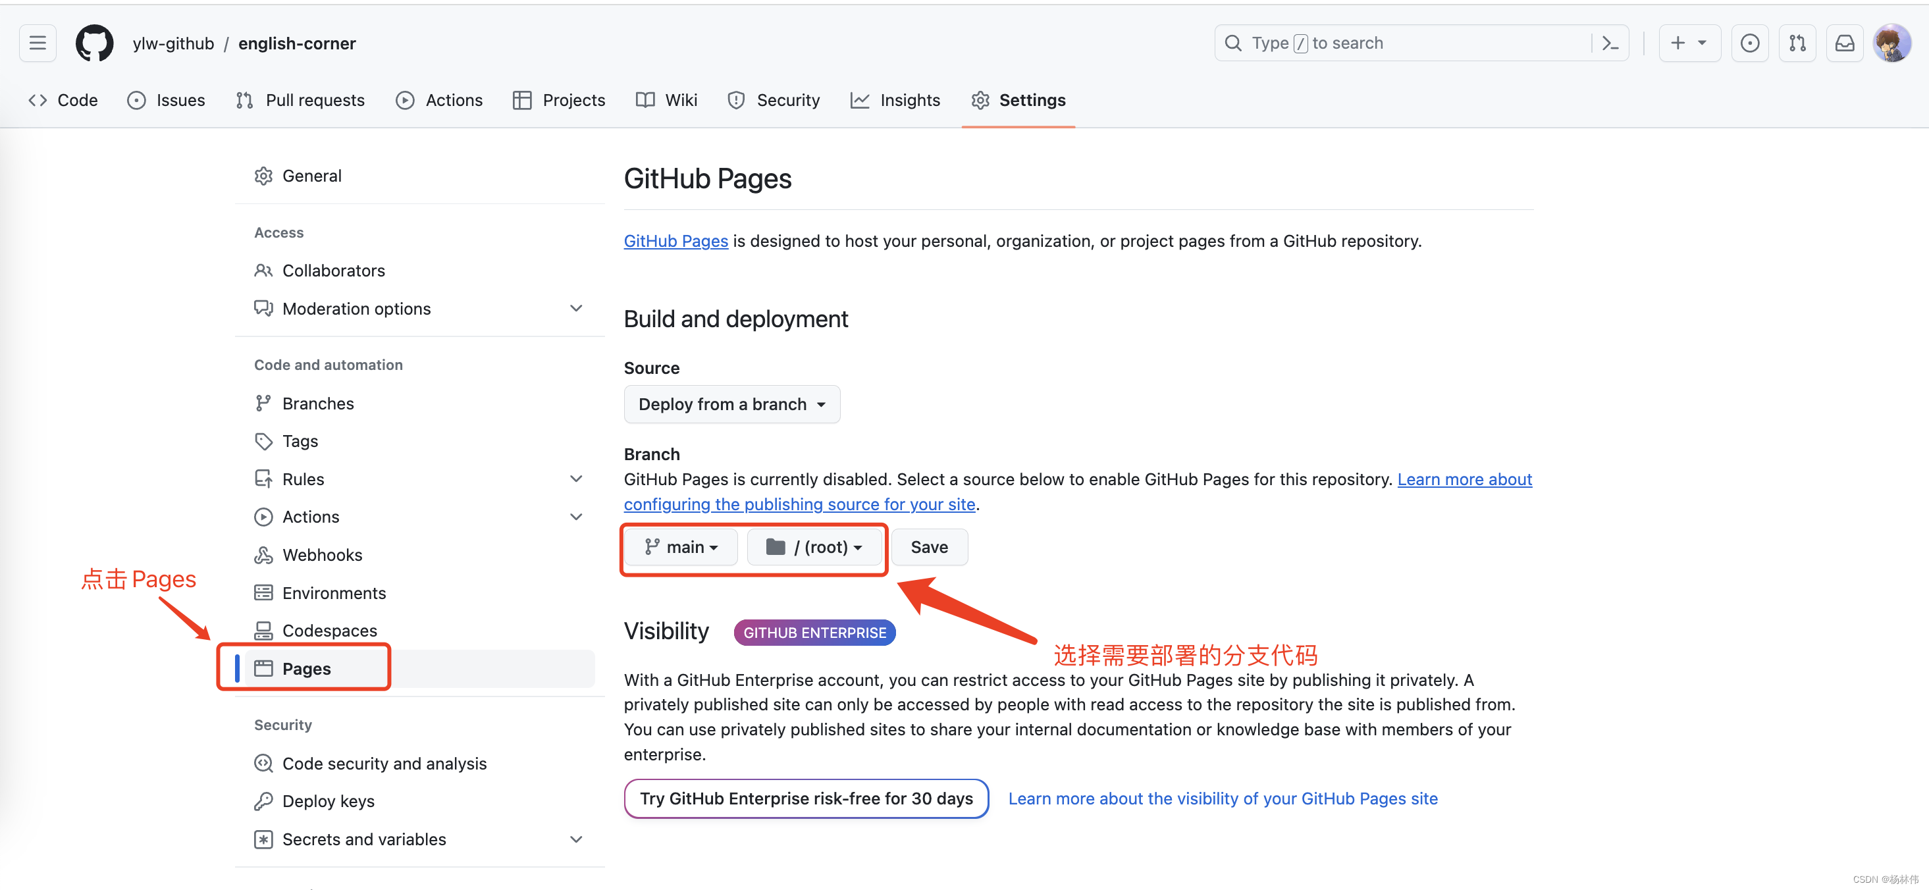Open the caret next to plus icon

(1701, 43)
